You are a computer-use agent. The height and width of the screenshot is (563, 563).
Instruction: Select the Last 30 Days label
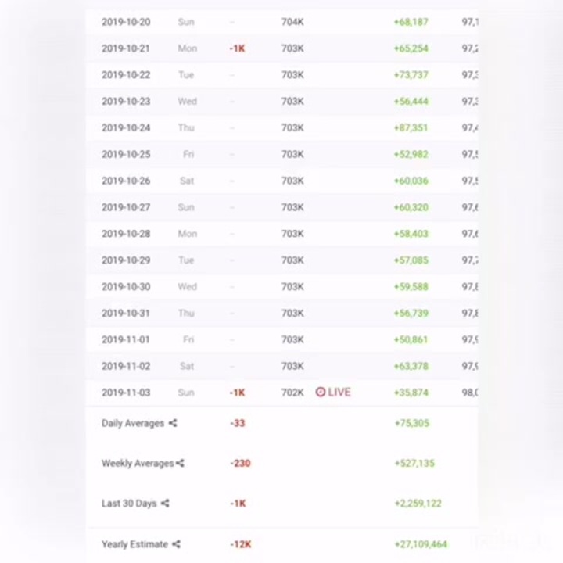coord(129,504)
